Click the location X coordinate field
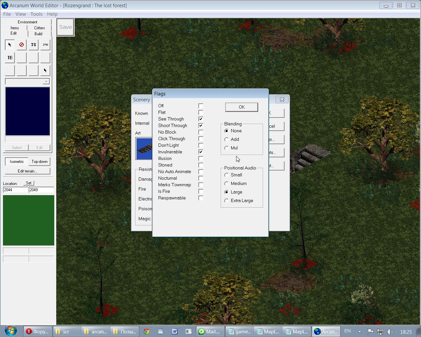Viewport: 421px width, 337px height. coord(15,190)
